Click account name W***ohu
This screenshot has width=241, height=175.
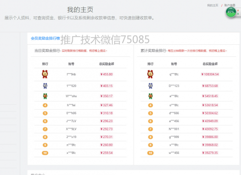71,96
